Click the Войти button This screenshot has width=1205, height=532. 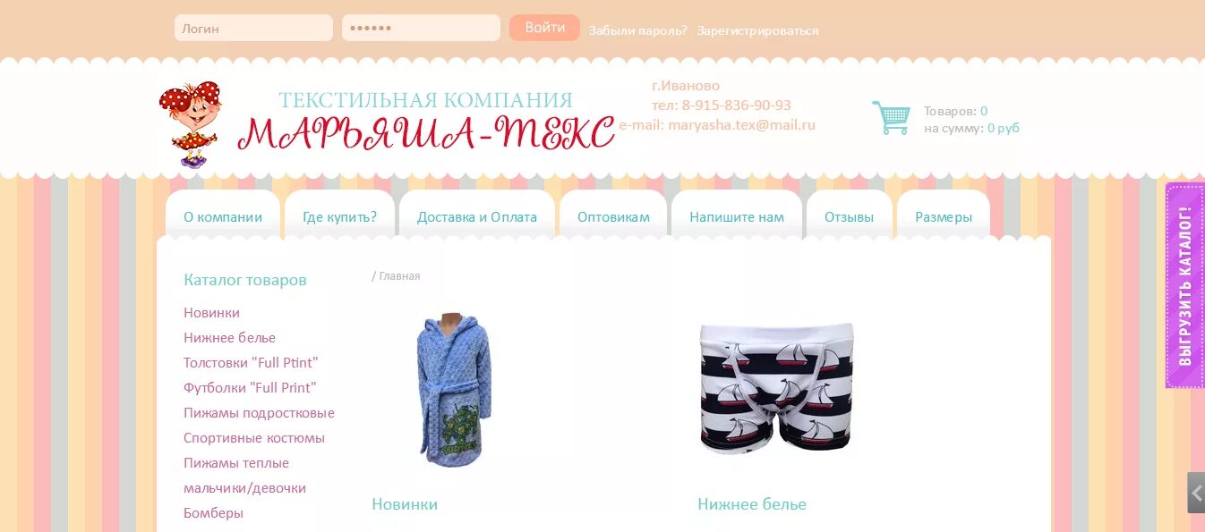coord(544,28)
